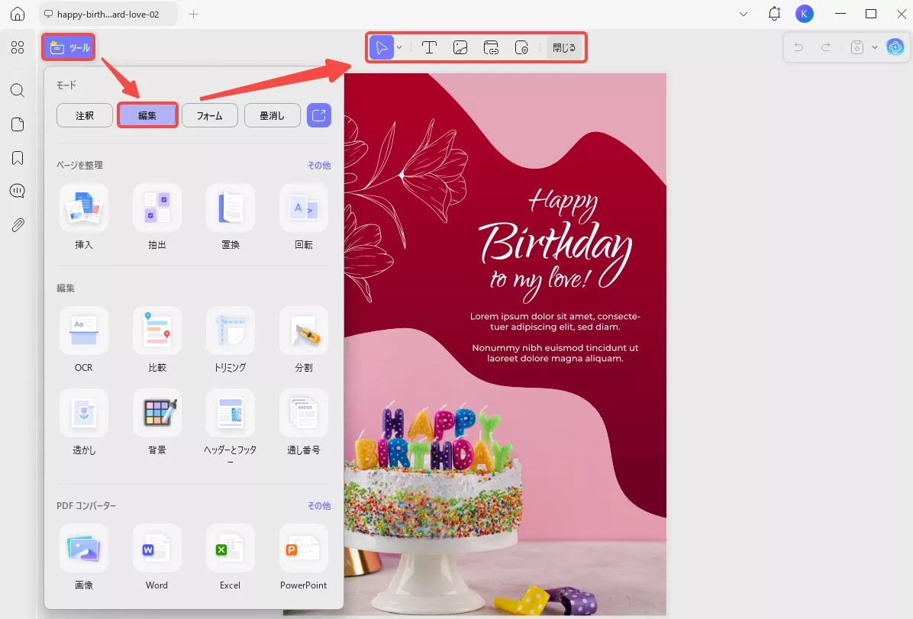Select the link tool from the toolbar
Screen dimensions: 913x619
click(492, 47)
